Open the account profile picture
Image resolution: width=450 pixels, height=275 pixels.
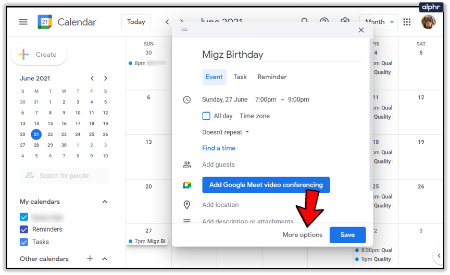[x=428, y=22]
